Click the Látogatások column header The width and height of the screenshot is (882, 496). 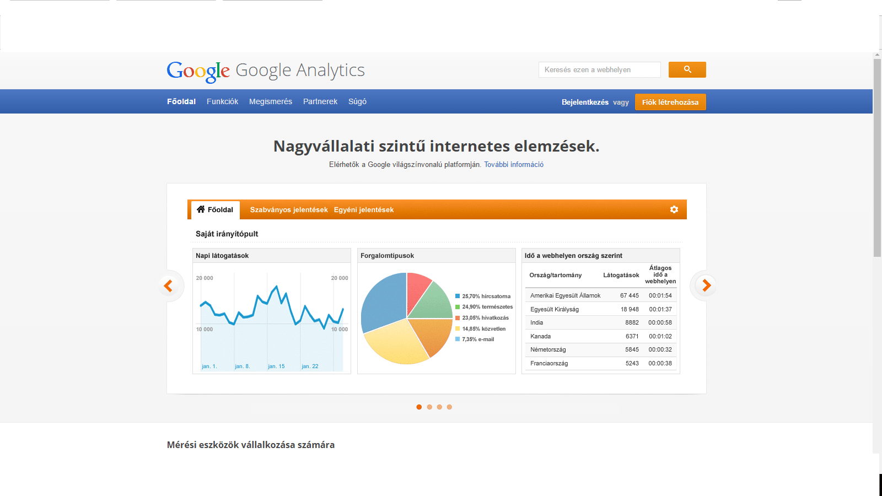[621, 275]
